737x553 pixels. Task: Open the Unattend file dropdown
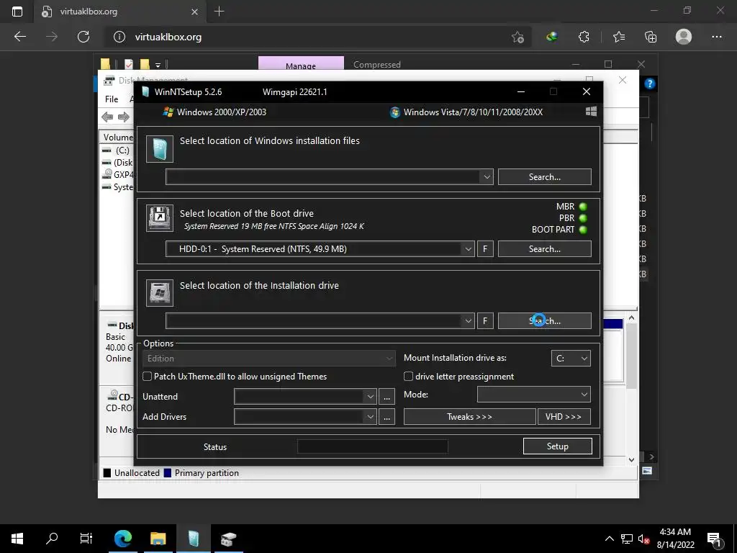click(x=371, y=397)
